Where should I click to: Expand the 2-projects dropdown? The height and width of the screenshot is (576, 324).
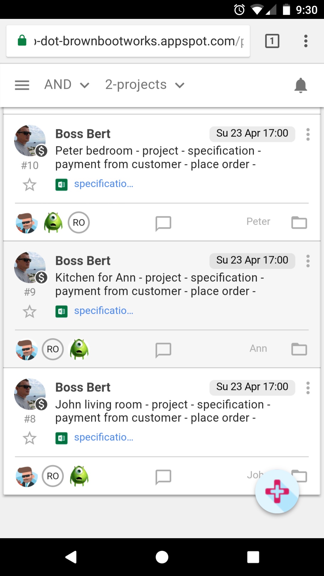pyautogui.click(x=145, y=85)
